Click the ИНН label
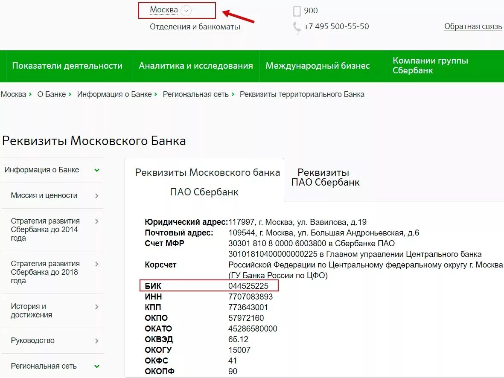 [153, 297]
